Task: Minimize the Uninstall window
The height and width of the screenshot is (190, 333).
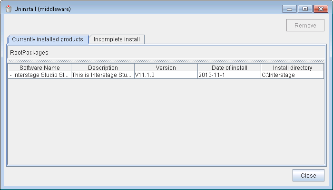Action: tap(289, 9)
